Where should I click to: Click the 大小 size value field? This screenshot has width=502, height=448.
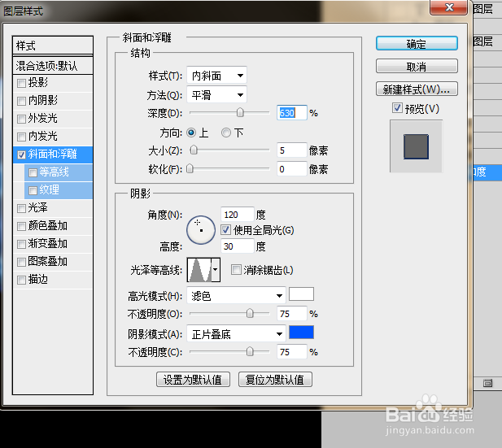coord(291,150)
